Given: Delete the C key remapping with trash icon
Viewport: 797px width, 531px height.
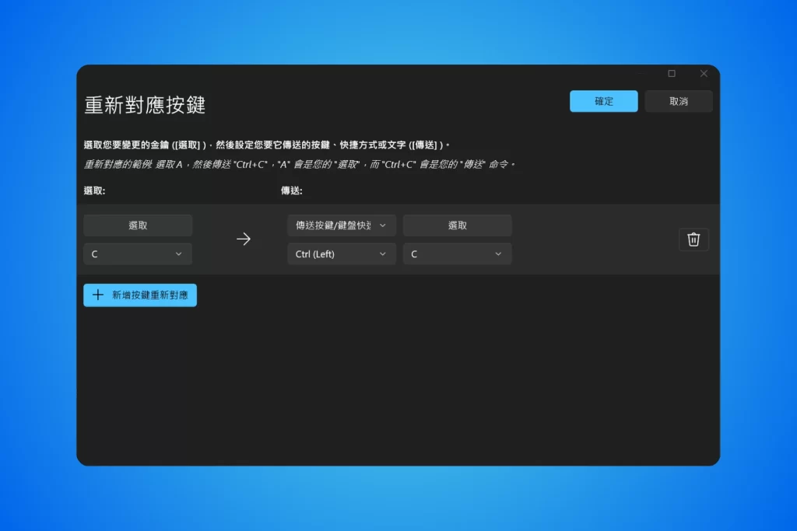Looking at the screenshot, I should tap(693, 239).
